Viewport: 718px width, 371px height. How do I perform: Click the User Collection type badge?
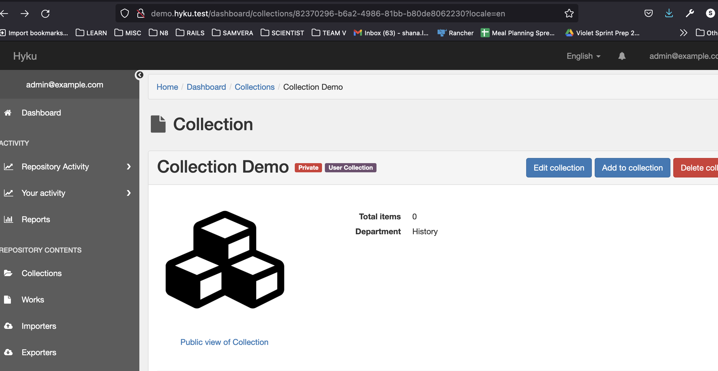click(x=350, y=168)
